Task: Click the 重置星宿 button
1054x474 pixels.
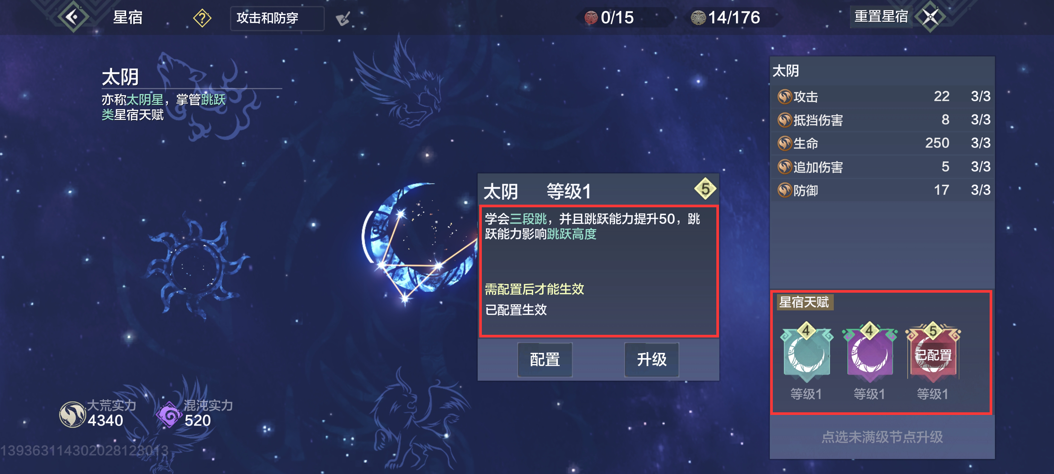Action: tap(881, 17)
